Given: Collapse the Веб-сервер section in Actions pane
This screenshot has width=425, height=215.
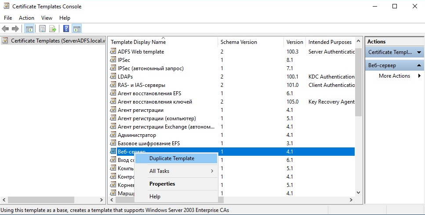Looking at the screenshot, I should pyautogui.click(x=419, y=65).
